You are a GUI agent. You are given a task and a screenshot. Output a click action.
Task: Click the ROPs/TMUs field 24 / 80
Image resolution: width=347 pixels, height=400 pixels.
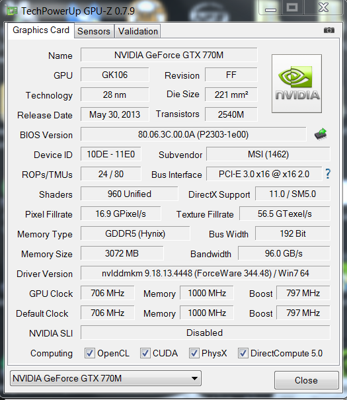111,174
